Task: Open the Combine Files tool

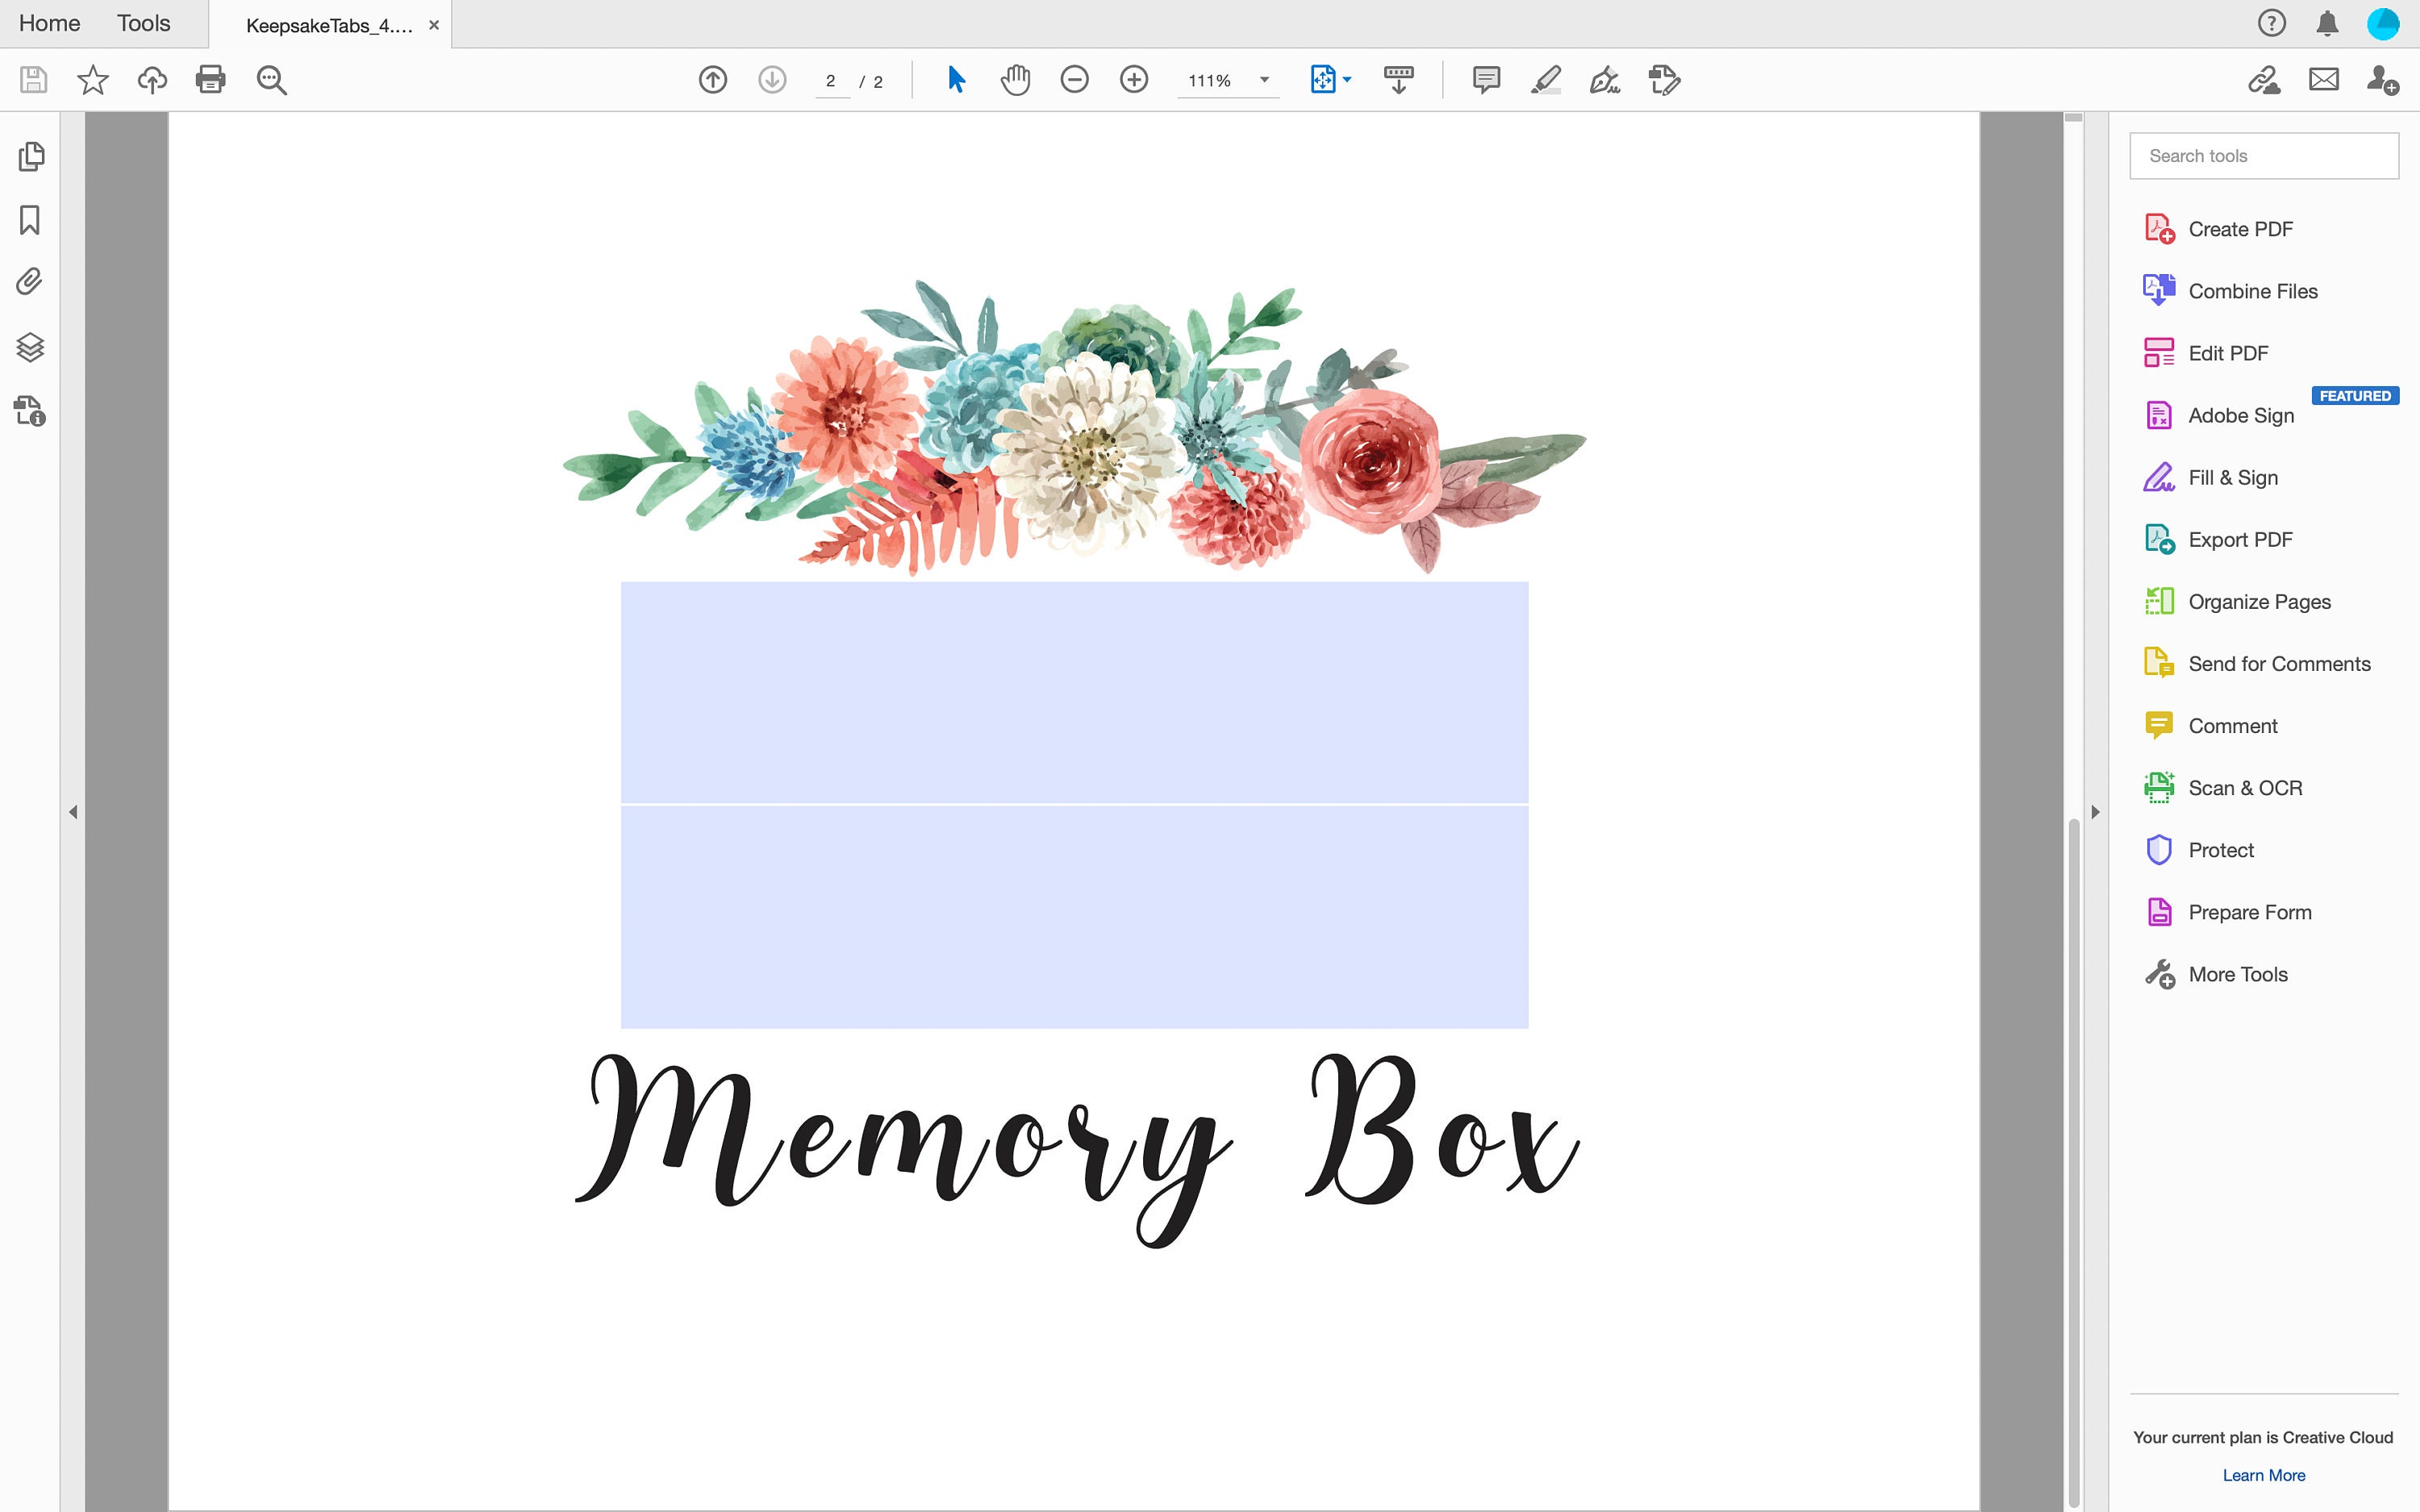Action: point(2253,291)
